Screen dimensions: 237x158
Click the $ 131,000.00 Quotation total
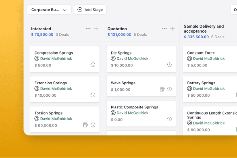click(x=119, y=35)
